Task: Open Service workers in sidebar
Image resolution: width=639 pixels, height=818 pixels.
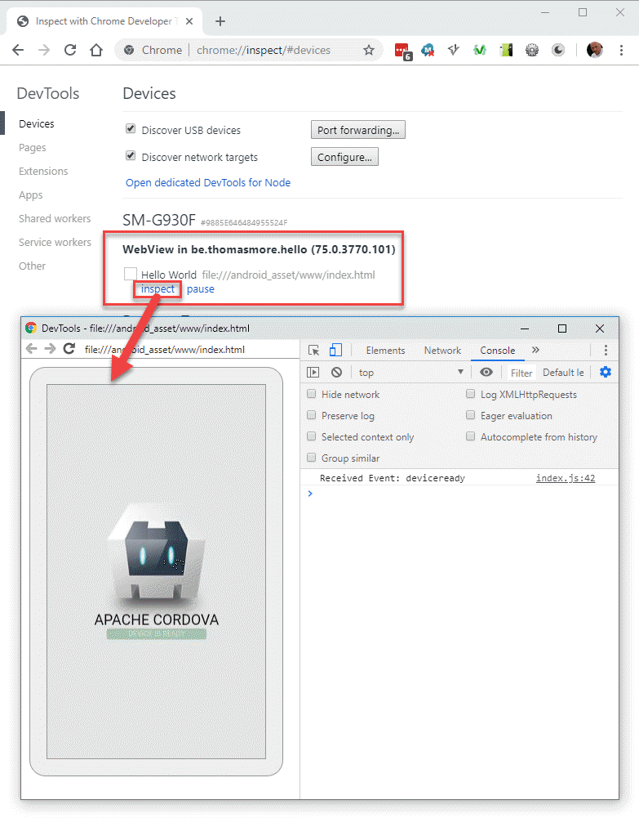Action: [x=55, y=242]
